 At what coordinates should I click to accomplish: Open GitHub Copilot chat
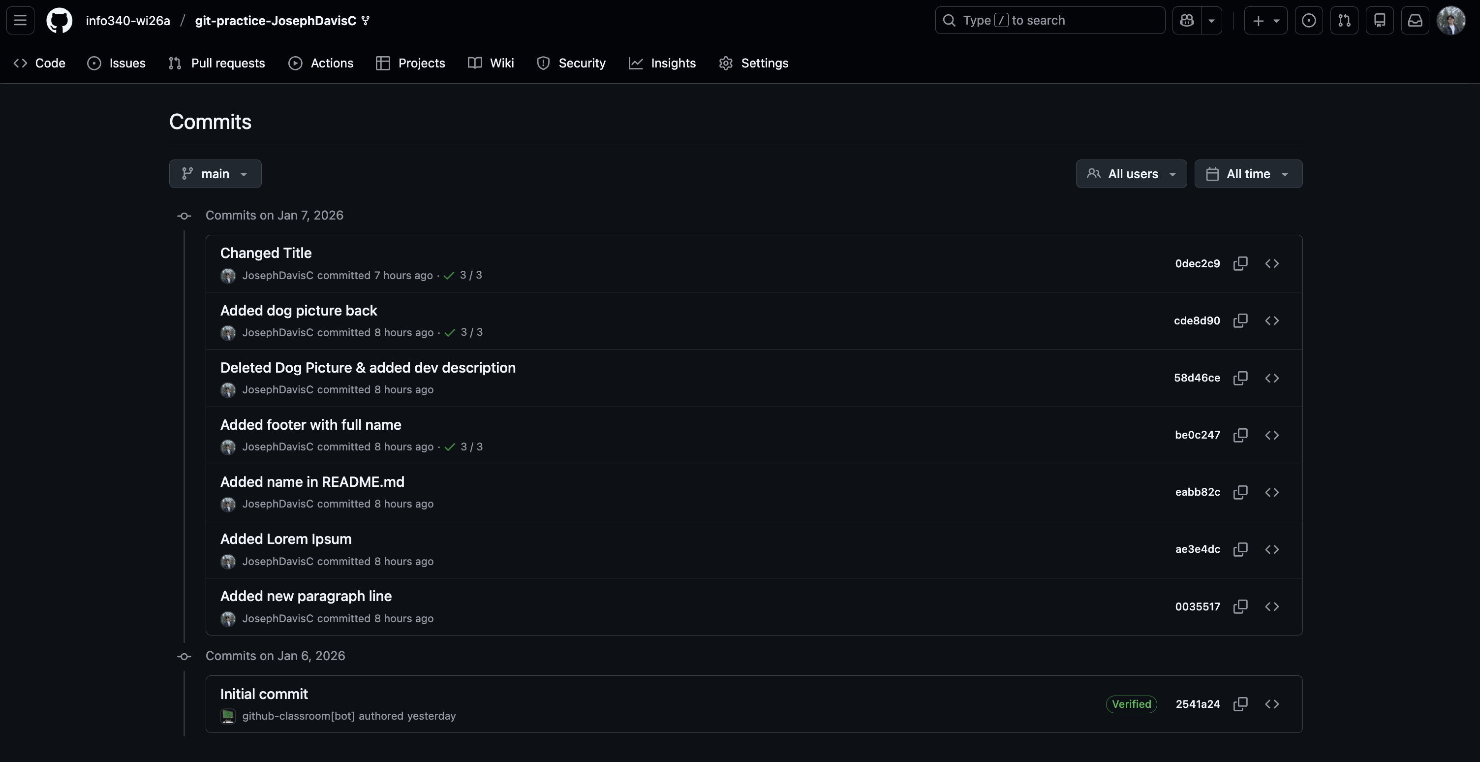click(x=1185, y=20)
